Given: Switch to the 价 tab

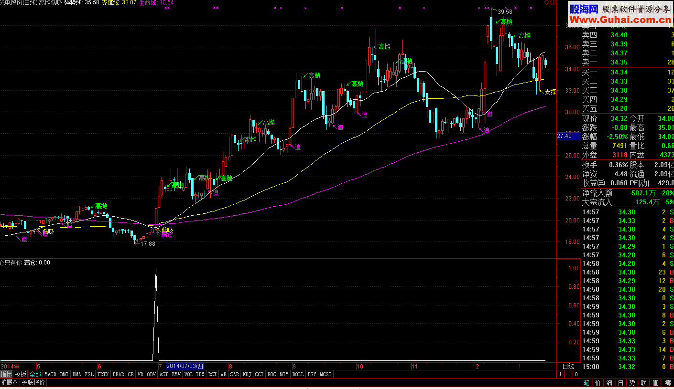Looking at the screenshot, I should [598, 383].
